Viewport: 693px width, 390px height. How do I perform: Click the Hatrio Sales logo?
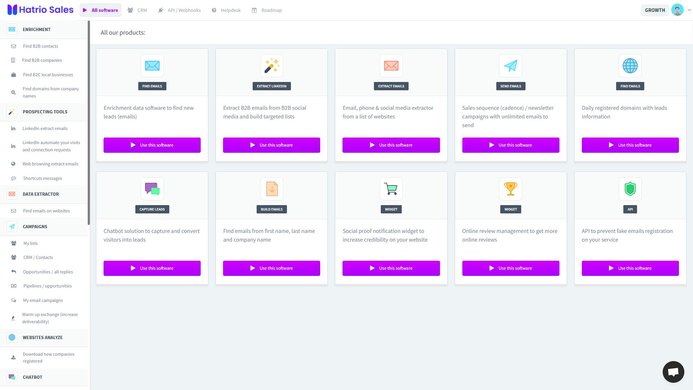[40, 10]
